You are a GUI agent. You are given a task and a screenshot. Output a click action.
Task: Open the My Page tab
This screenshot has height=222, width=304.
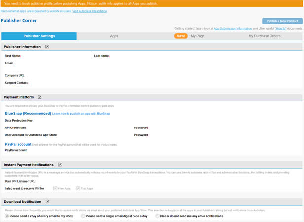(x=198, y=36)
